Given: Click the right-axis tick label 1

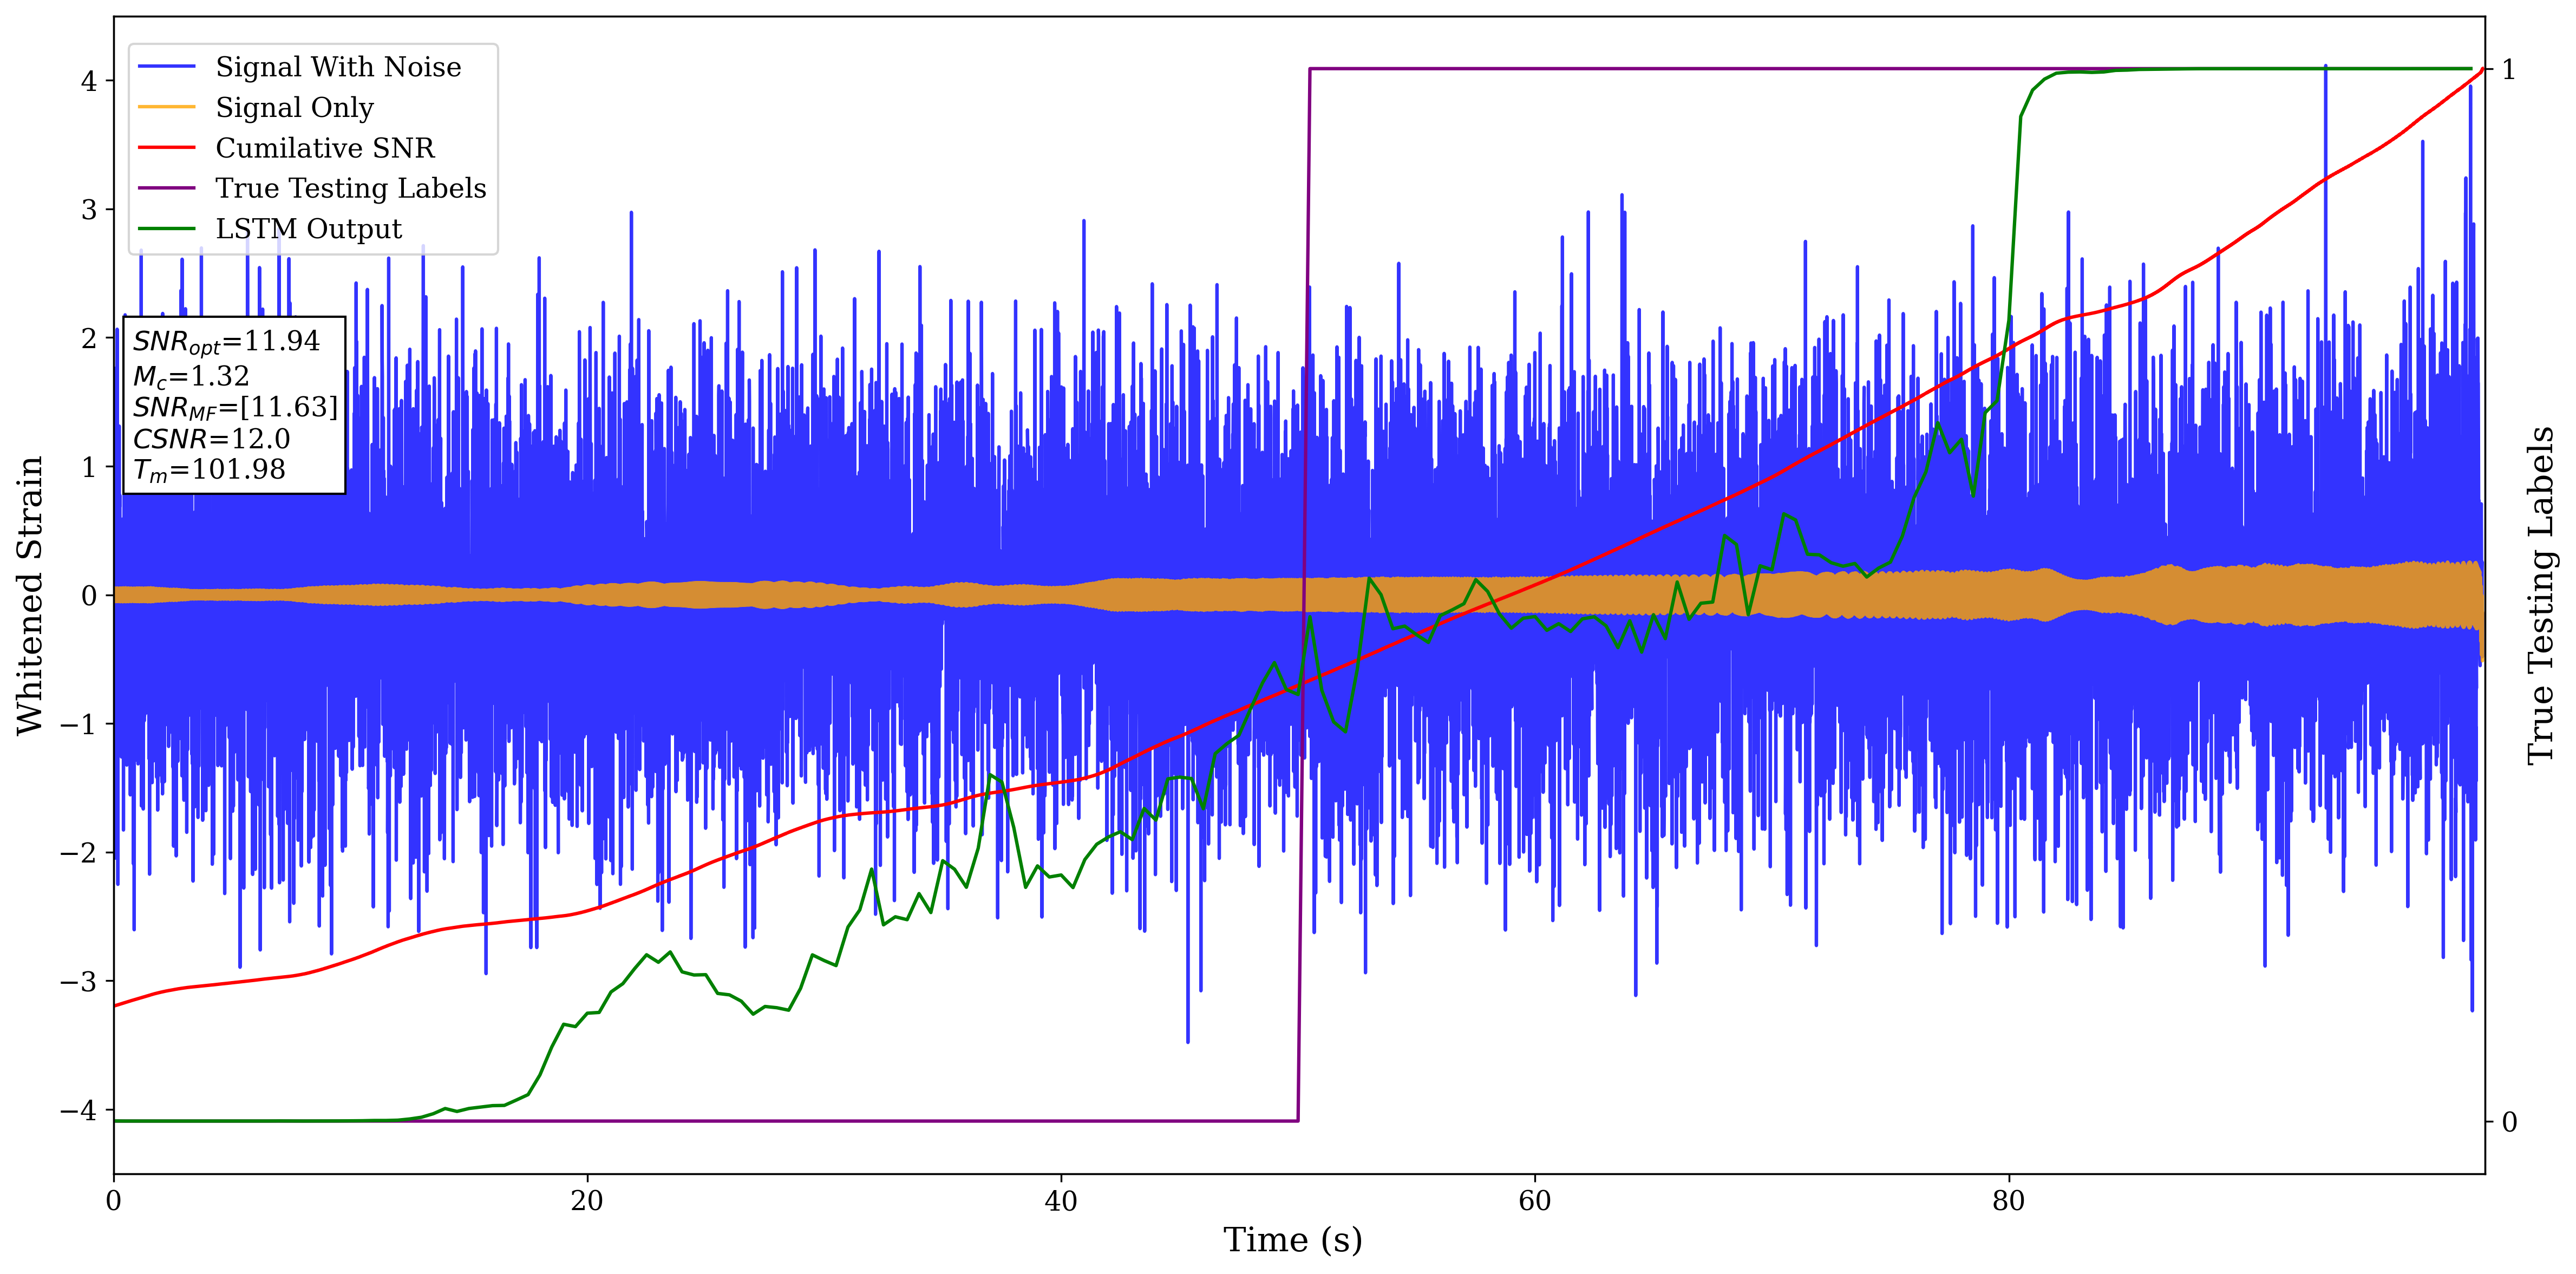Looking at the screenshot, I should pos(2508,69).
